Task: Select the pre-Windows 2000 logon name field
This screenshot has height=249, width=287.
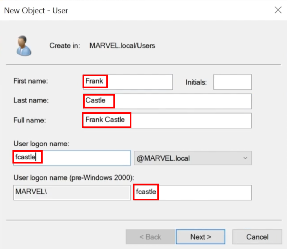Action: coord(192,193)
